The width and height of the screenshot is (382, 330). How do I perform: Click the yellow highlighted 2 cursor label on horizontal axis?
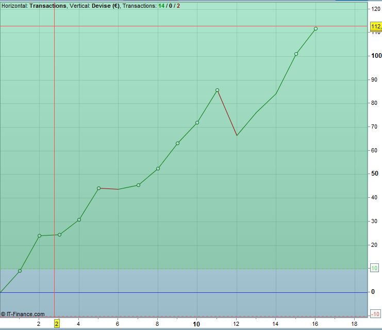click(x=57, y=324)
